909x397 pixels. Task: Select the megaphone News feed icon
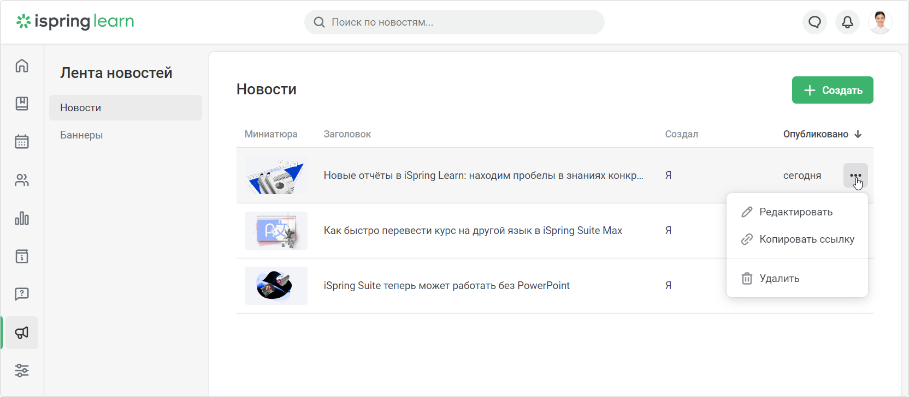tap(22, 333)
